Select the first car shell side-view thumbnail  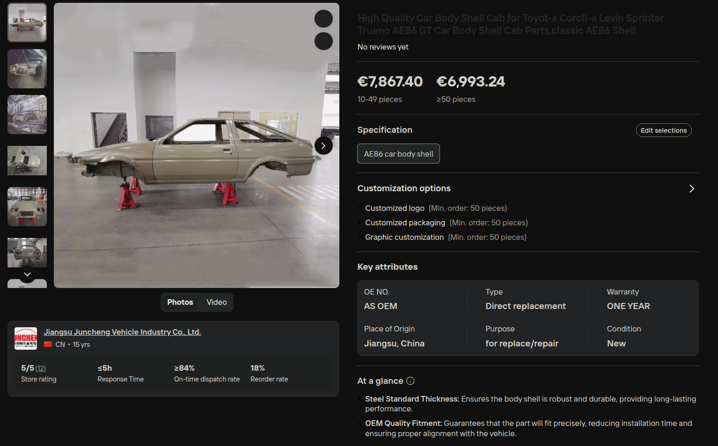coord(27,23)
